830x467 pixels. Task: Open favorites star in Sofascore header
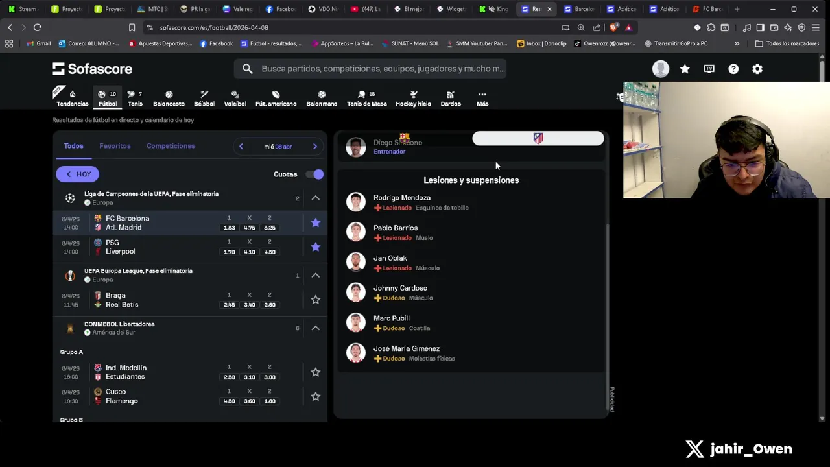tap(685, 69)
